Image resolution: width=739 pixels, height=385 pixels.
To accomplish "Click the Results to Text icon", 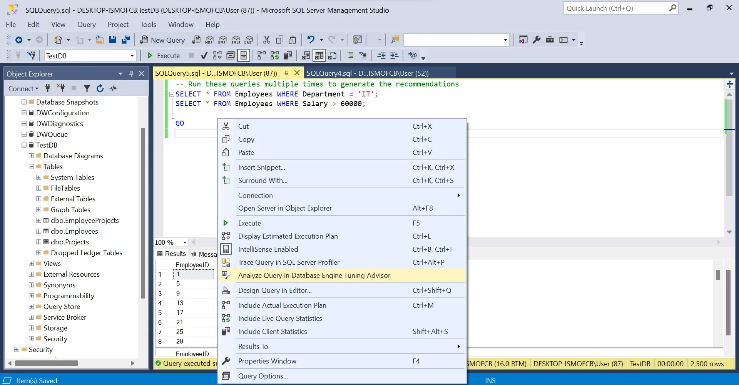I will click(x=306, y=56).
